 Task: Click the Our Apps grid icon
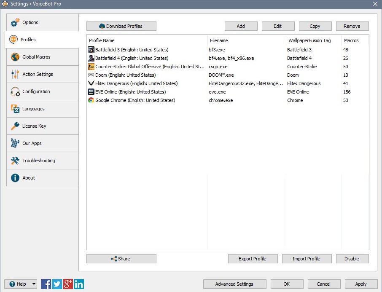click(15, 143)
